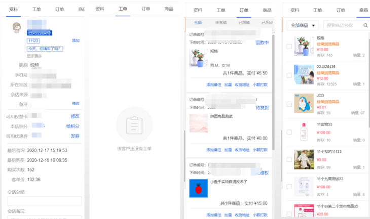Click 购买次数 value 152
The width and height of the screenshot is (370, 219).
coord(31,170)
